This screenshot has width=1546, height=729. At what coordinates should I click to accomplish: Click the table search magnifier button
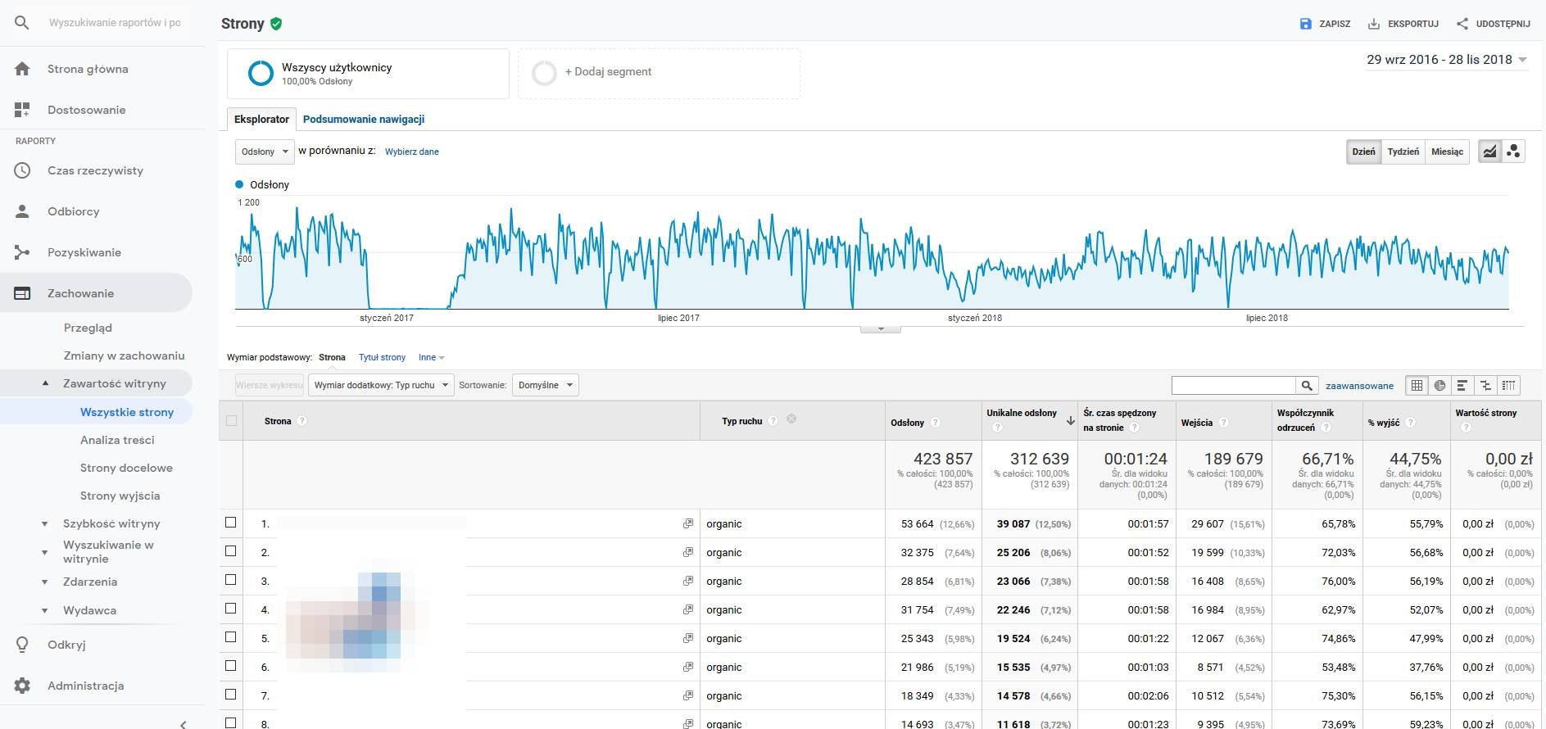(1307, 385)
